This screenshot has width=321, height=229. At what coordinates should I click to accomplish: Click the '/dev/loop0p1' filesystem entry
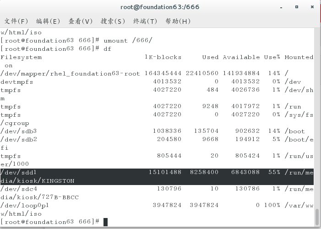pyautogui.click(x=25, y=206)
